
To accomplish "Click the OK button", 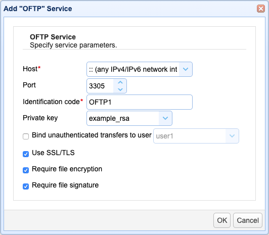I will [222, 220].
